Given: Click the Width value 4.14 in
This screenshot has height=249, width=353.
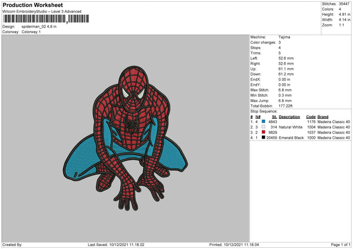Looking at the screenshot, I should 344,20.
